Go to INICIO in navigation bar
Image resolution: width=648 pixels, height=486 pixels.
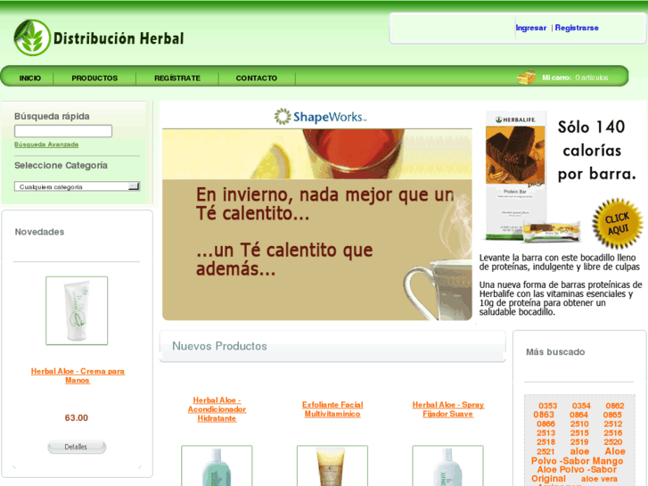30,78
